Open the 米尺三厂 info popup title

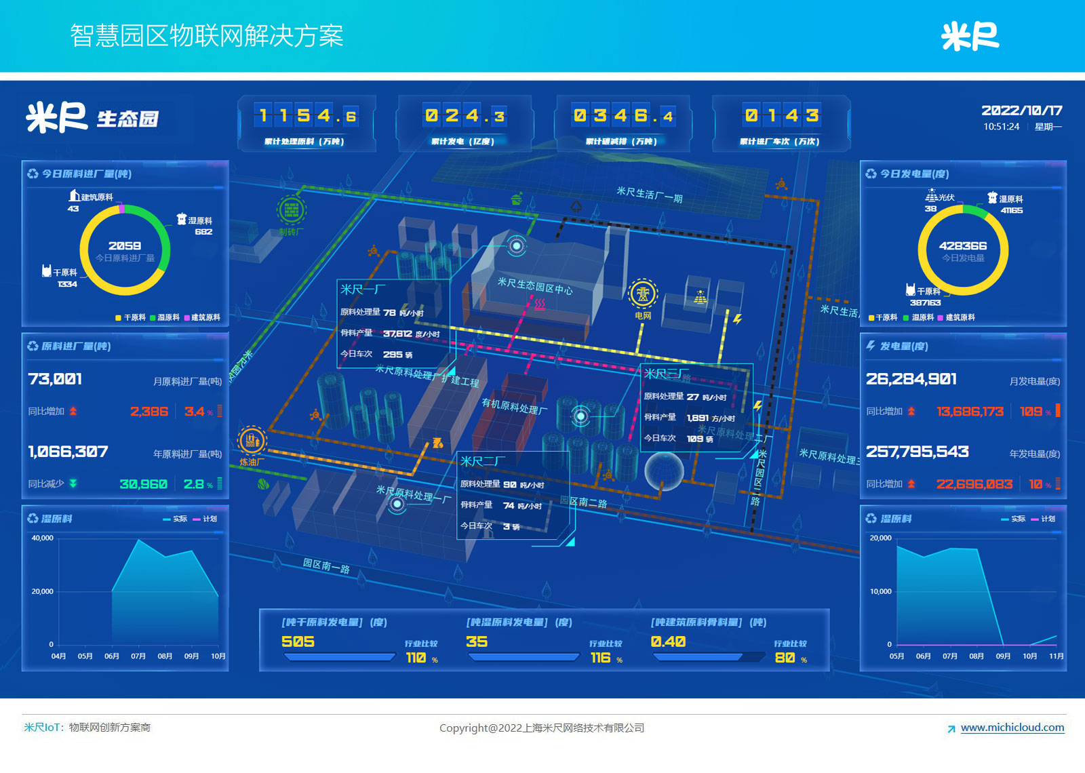(x=666, y=374)
